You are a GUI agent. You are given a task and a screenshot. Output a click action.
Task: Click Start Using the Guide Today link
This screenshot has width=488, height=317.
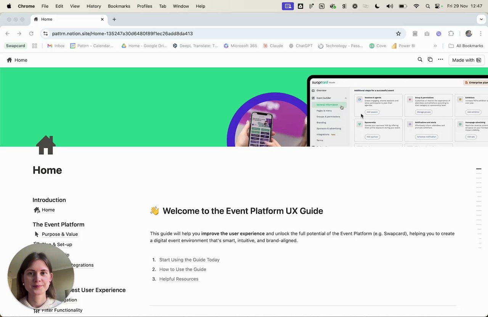(189, 260)
